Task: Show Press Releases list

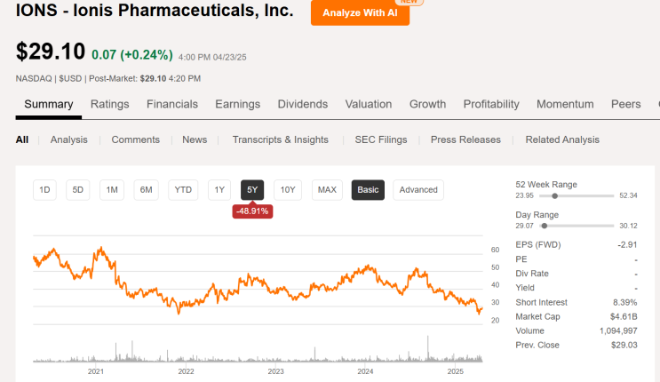Action: click(465, 139)
